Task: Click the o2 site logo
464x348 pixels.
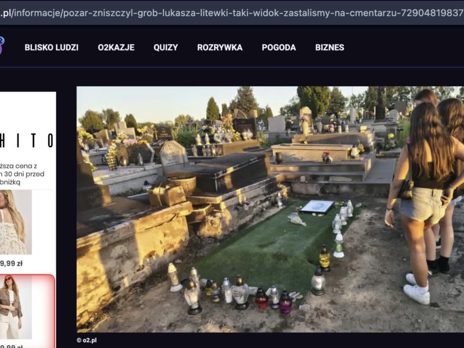Action: coord(2,46)
